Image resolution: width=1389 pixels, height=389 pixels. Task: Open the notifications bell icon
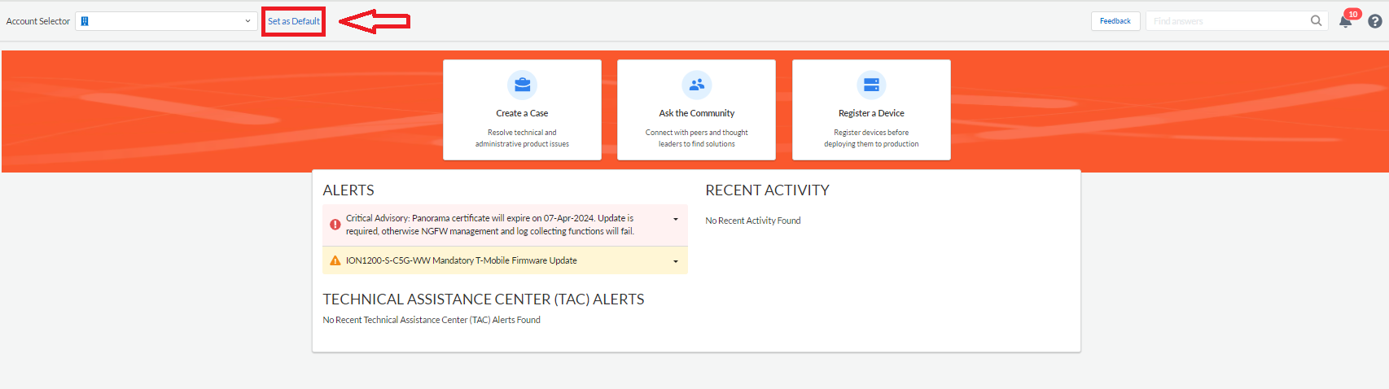pos(1345,22)
